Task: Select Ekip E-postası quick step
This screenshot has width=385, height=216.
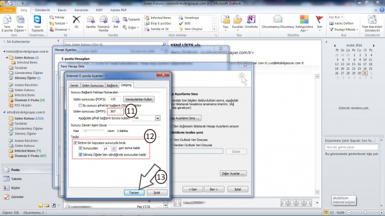Action: pos(158,23)
